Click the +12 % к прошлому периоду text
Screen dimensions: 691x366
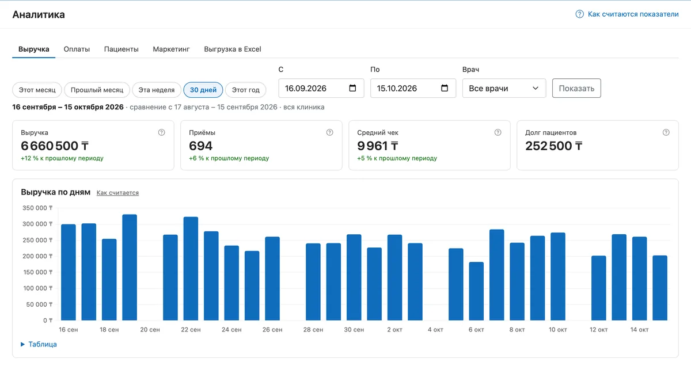[62, 158]
